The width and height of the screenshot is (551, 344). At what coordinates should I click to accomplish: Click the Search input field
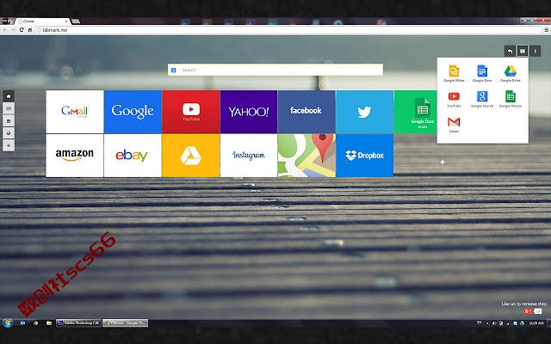(275, 70)
